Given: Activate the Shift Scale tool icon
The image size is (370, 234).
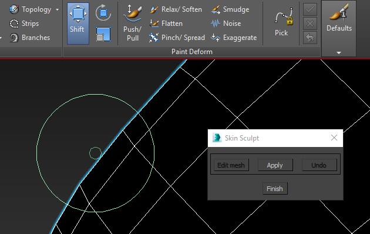Looking at the screenshot, I should [103, 34].
